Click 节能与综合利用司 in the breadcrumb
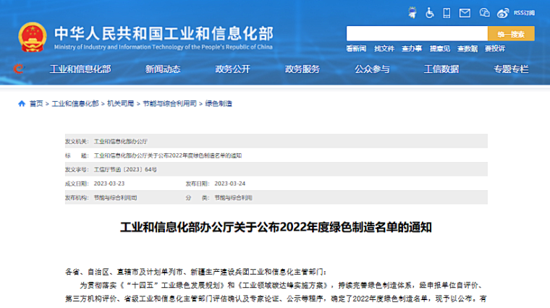Image resolution: width=550 pixels, height=308 pixels. tap(168, 104)
